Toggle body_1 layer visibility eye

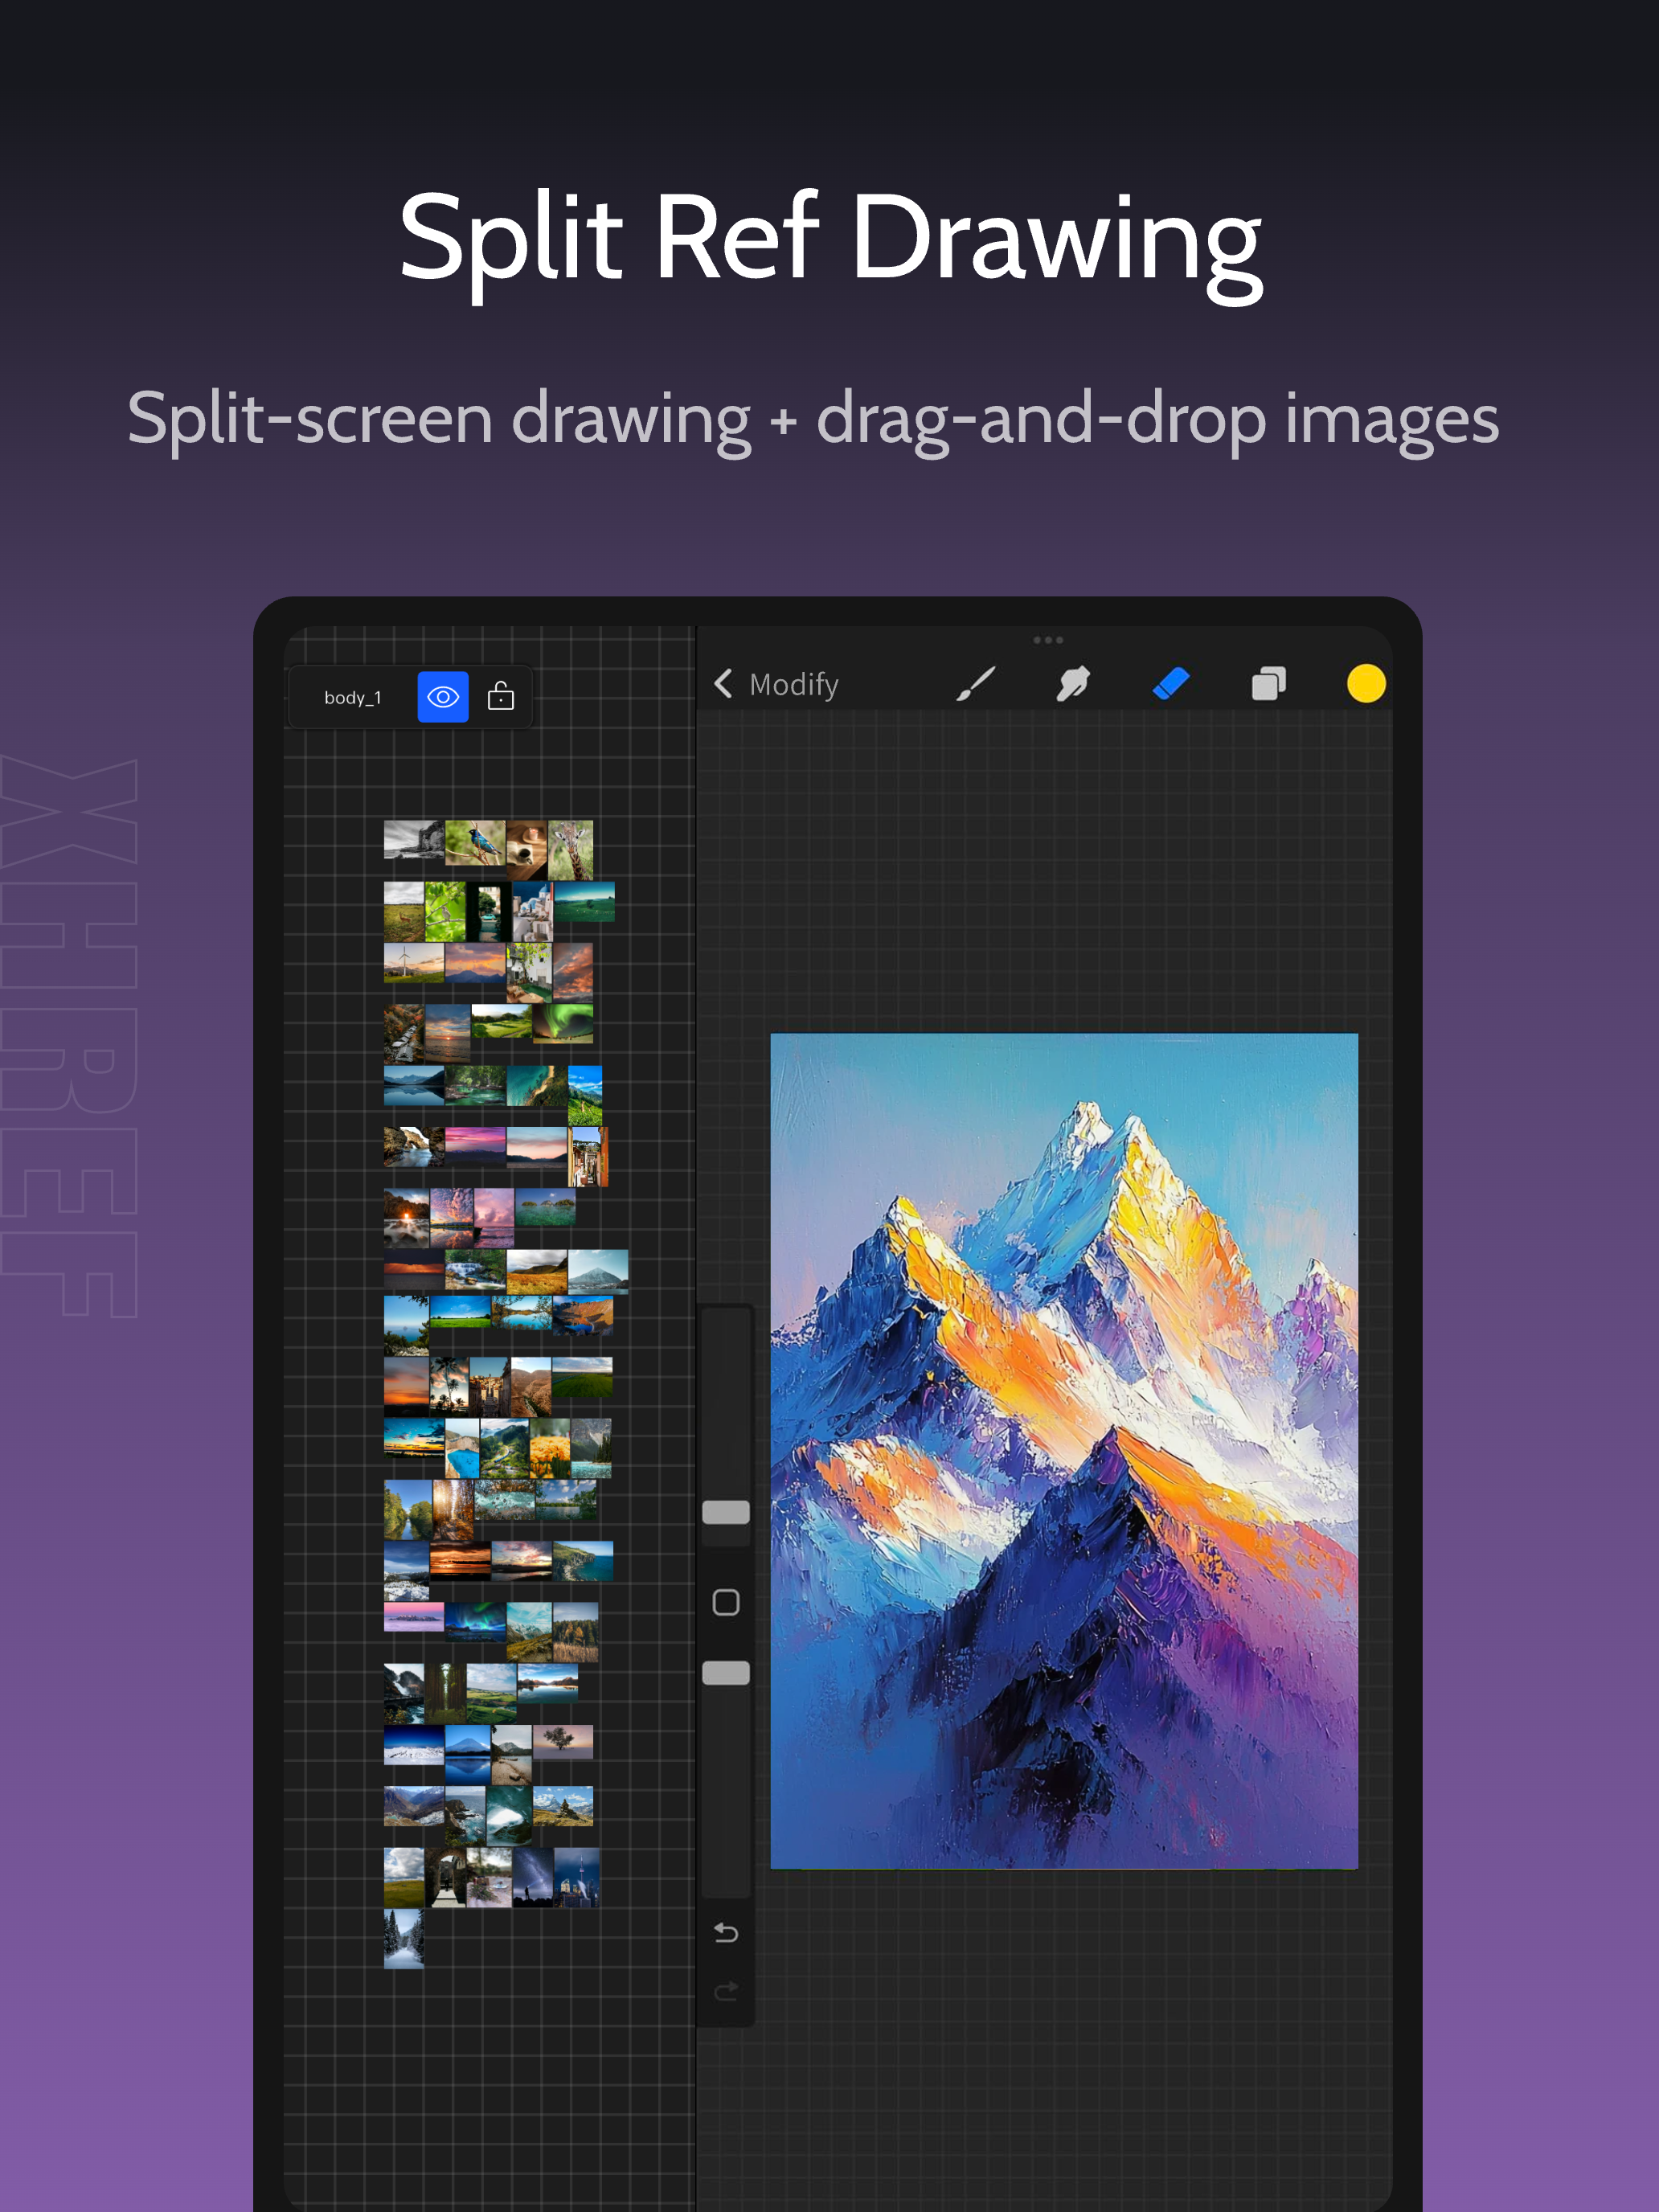(442, 697)
